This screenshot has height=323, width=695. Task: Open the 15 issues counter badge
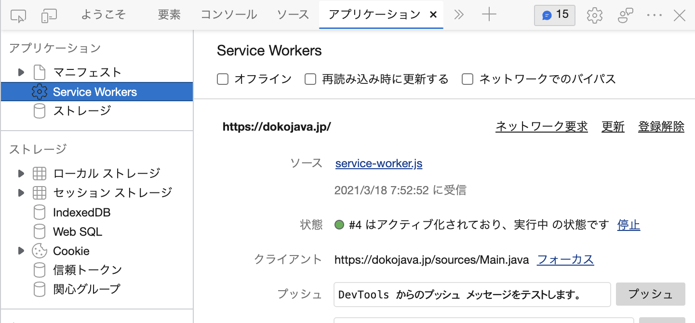pyautogui.click(x=554, y=15)
